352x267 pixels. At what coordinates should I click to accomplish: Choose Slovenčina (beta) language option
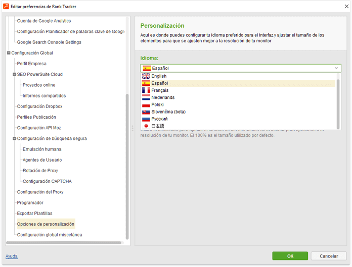(x=168, y=112)
